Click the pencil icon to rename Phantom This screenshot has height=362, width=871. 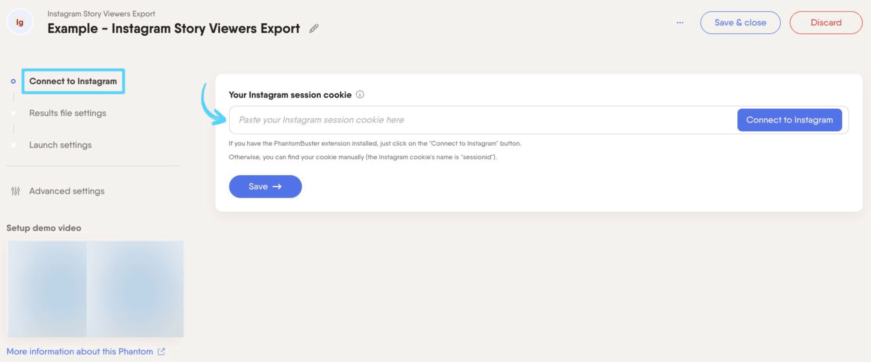(x=314, y=28)
